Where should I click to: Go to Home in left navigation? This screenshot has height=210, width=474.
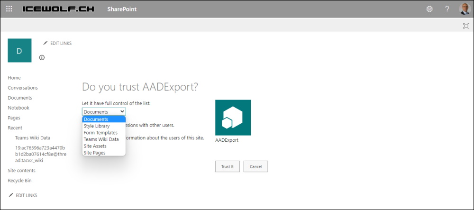coord(14,78)
